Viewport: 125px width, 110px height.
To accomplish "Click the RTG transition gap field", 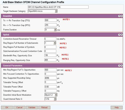I will 51,25.
